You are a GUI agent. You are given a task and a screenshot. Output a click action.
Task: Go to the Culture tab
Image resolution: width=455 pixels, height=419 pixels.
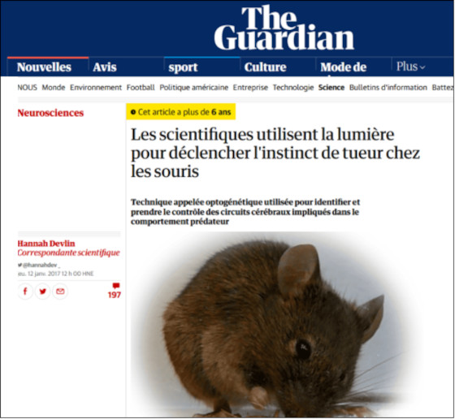pyautogui.click(x=265, y=67)
